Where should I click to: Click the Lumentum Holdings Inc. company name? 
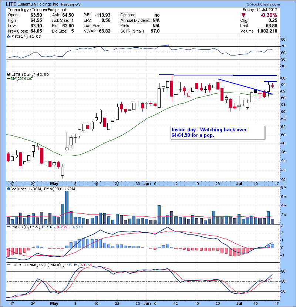38,4
